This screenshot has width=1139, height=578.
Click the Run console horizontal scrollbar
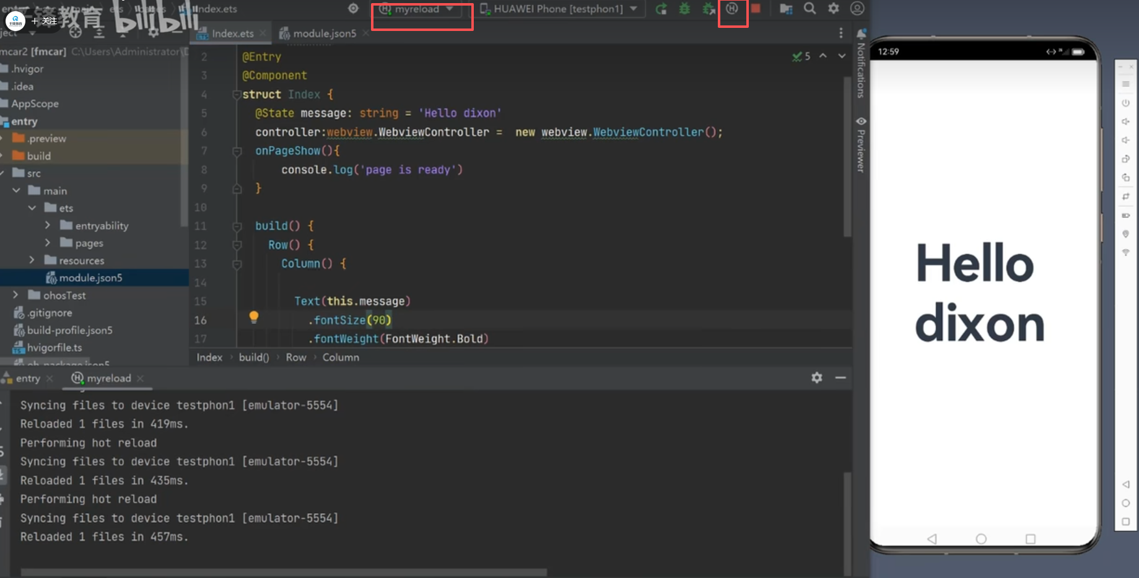coord(284,572)
